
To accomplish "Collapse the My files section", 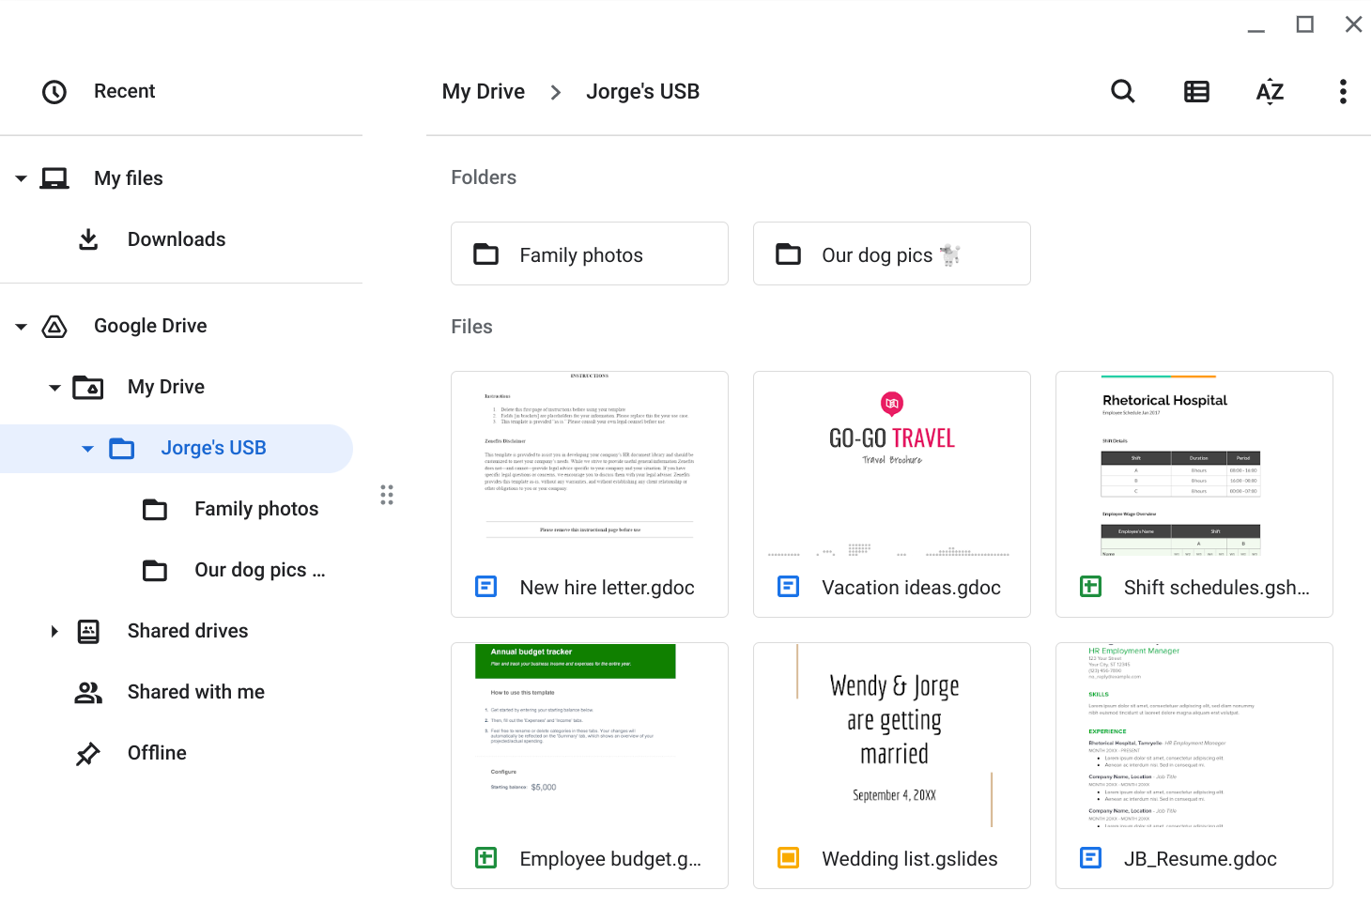I will point(21,178).
